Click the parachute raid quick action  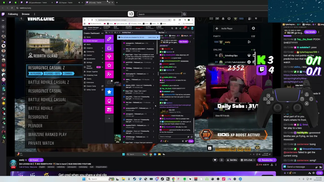pos(109,57)
